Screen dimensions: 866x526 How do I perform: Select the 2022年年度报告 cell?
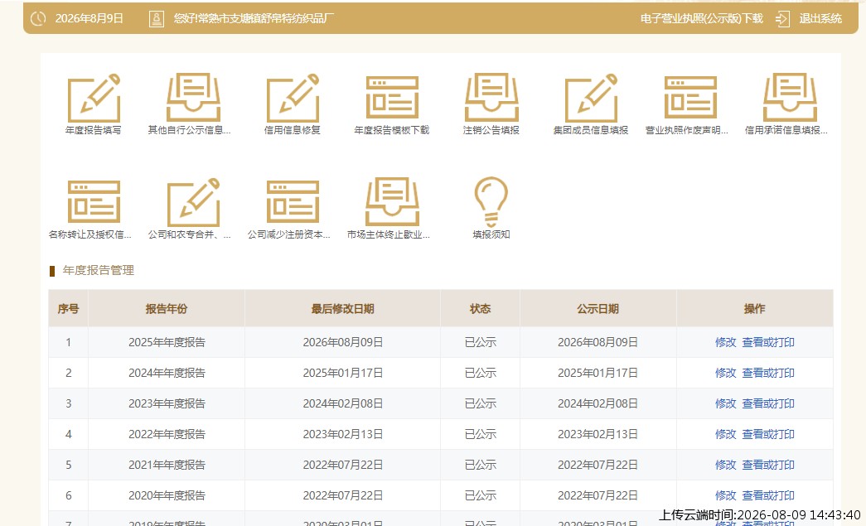click(167, 434)
